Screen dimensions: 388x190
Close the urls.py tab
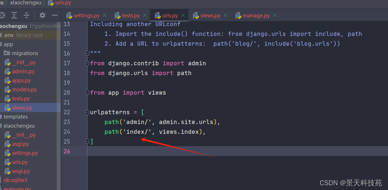point(183,15)
